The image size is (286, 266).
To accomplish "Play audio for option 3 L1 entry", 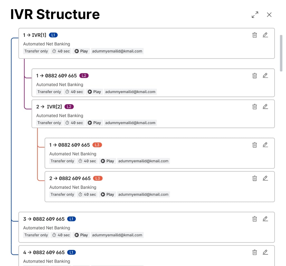I will click(81, 235).
